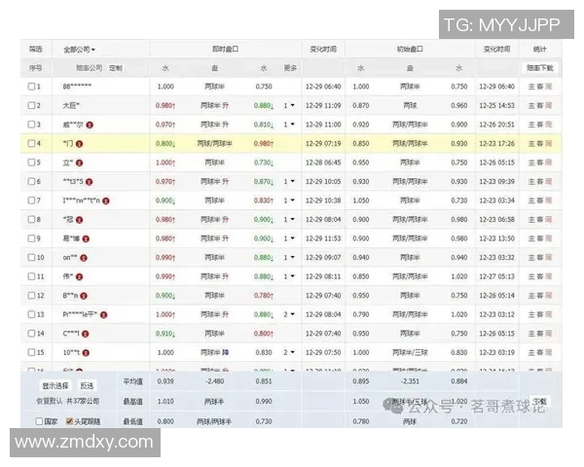
Task: Click the 最低值 row label
Action: click(133, 421)
